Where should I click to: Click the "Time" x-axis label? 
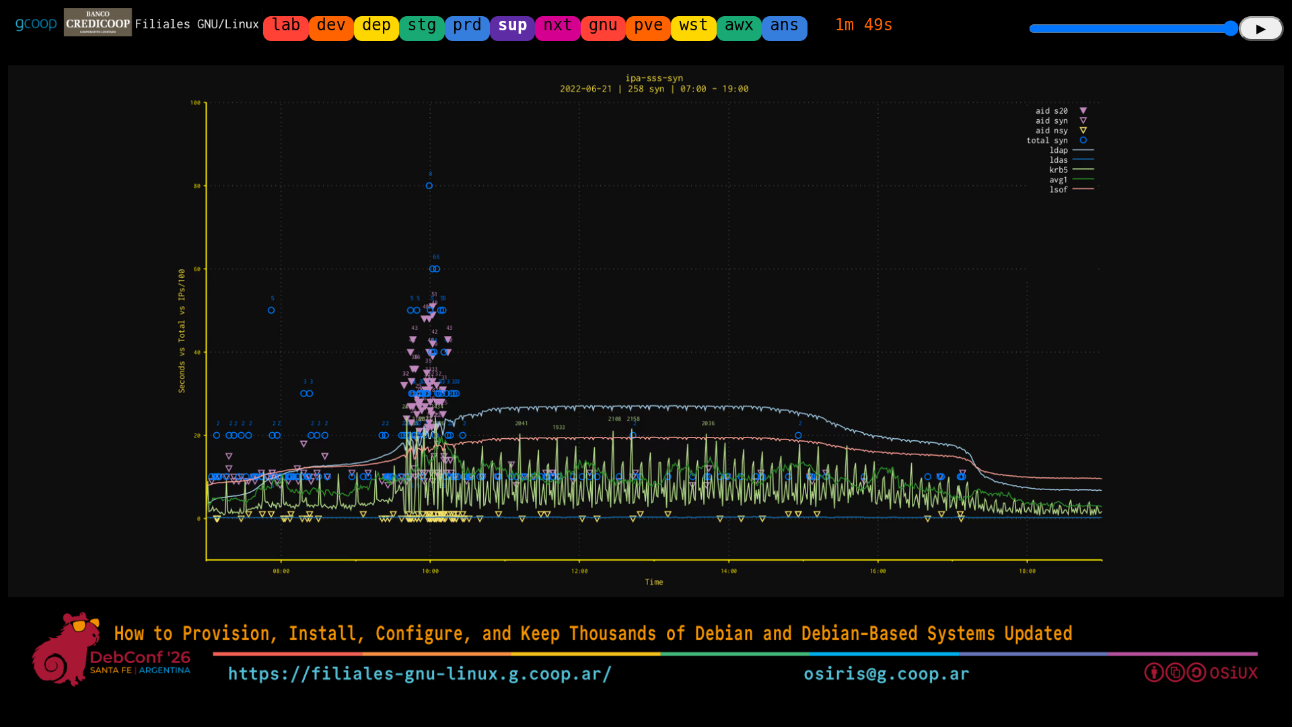coord(654,582)
